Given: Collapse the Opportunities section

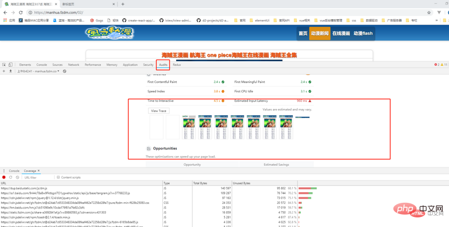Looking at the screenshot, I should pyautogui.click(x=148, y=149).
